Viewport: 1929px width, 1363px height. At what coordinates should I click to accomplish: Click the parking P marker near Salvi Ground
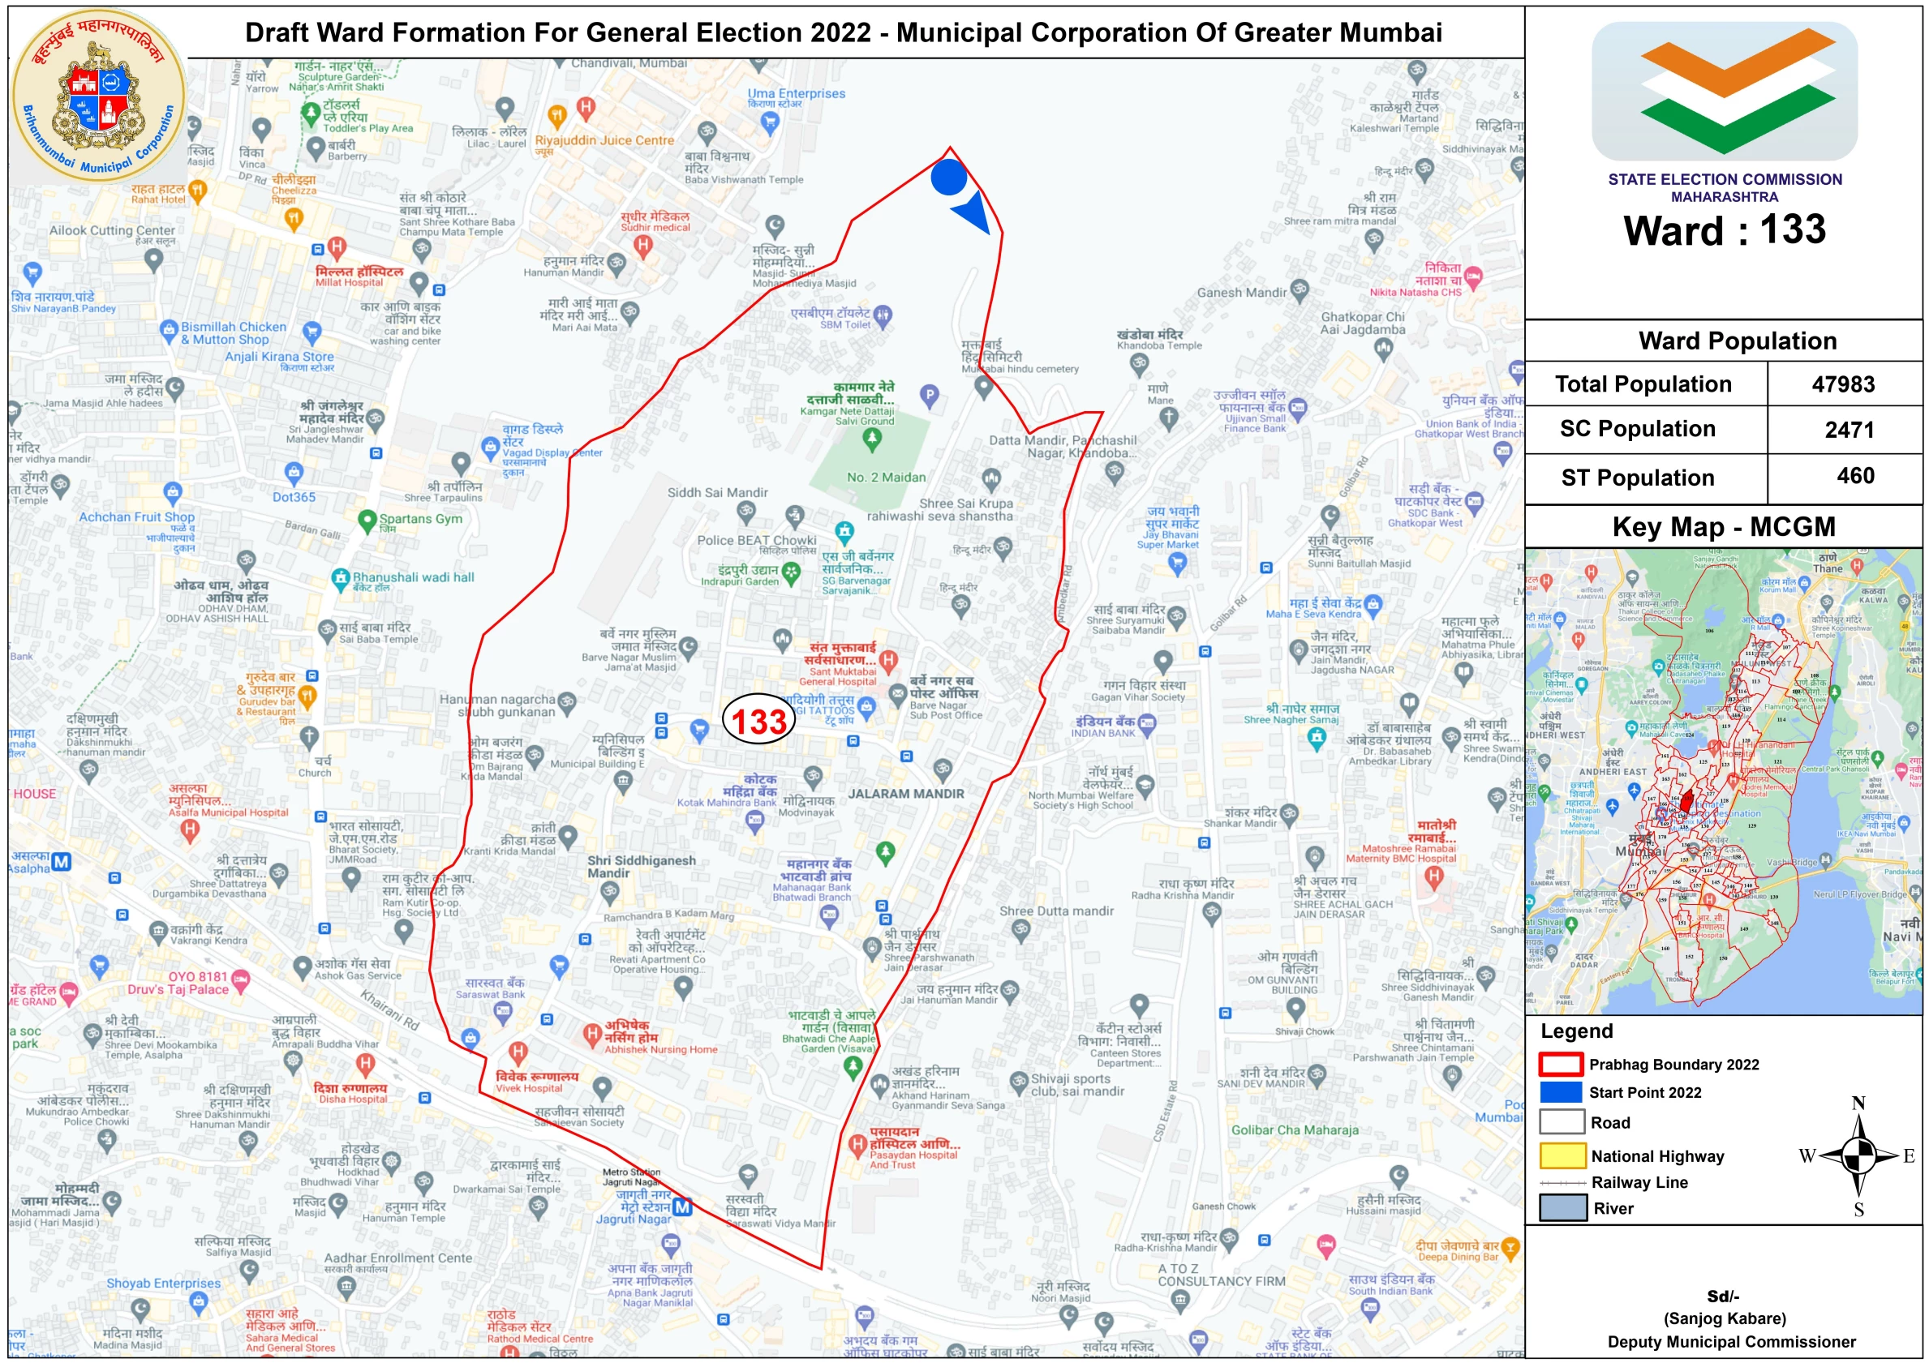tap(930, 393)
